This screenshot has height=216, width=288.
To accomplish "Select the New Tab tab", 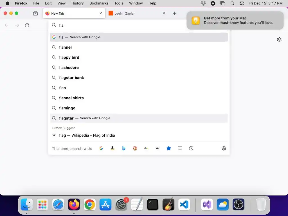I will [x=74, y=13].
